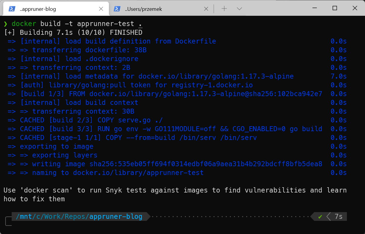
Task: Open the new tab profile dropdown
Action: (x=239, y=9)
